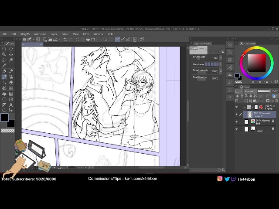Click the Undo arrow in command bar

click(x=65, y=40)
